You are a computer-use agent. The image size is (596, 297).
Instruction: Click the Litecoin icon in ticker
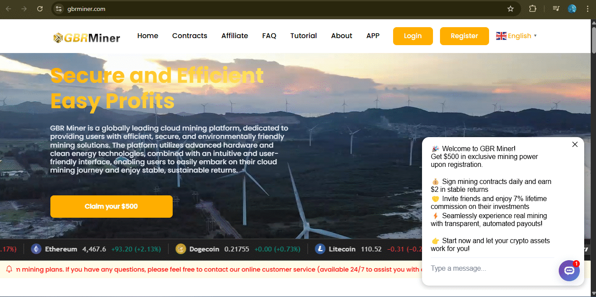click(x=320, y=249)
